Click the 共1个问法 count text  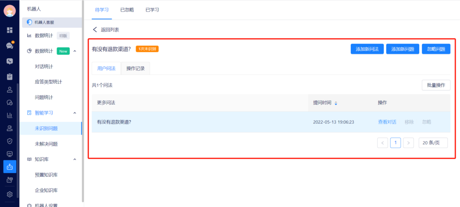click(x=102, y=85)
